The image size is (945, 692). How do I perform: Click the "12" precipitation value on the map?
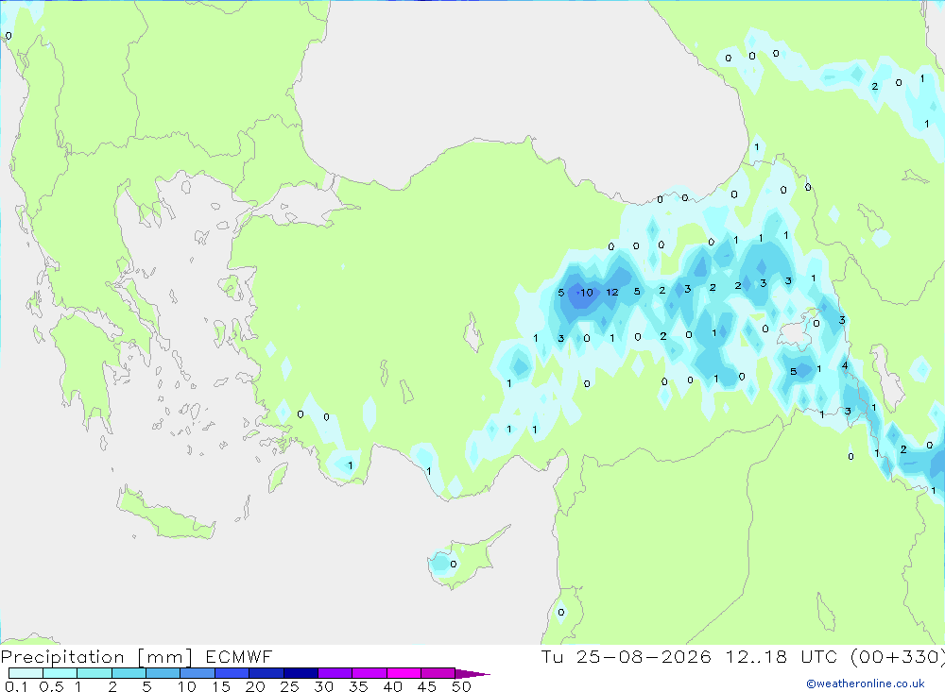tap(611, 292)
